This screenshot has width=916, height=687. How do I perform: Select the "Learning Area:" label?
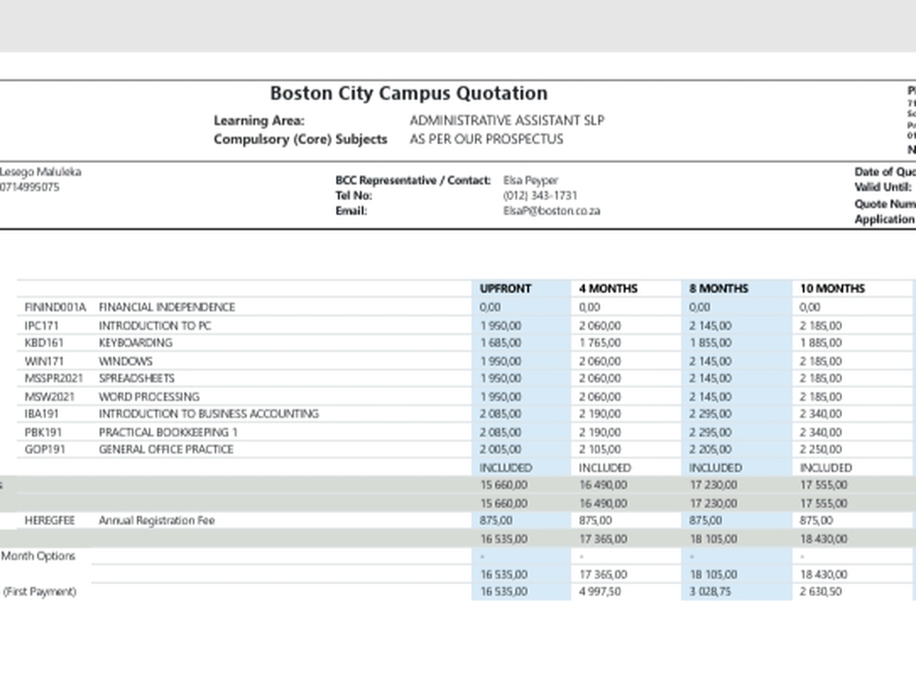click(259, 121)
